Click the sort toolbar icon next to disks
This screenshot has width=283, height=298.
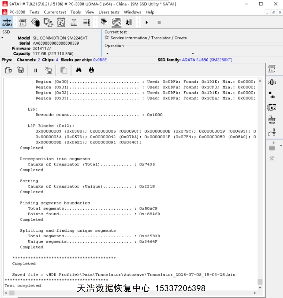[129, 22]
